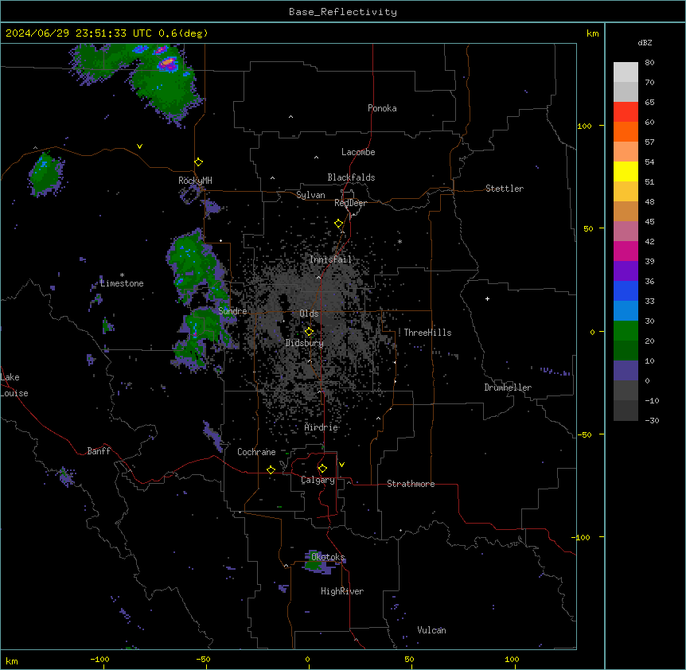Click the white caret marker west of Lacombe
686x670 pixels.
pyautogui.click(x=316, y=158)
